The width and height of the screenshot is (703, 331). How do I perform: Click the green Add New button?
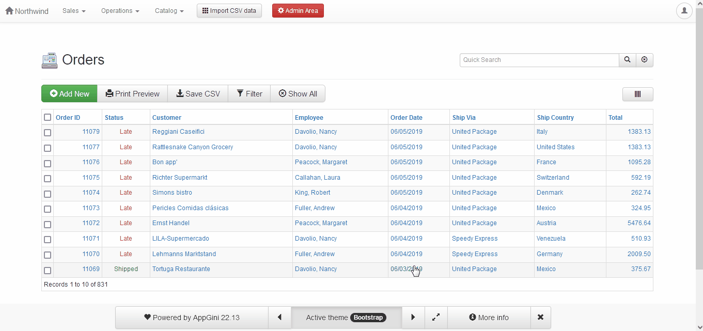69,94
